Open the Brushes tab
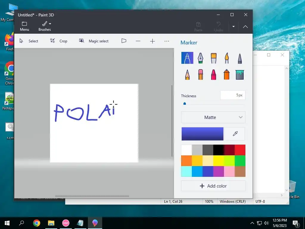 [45, 26]
